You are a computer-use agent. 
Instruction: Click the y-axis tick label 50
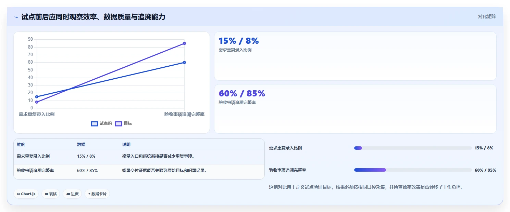30,70
